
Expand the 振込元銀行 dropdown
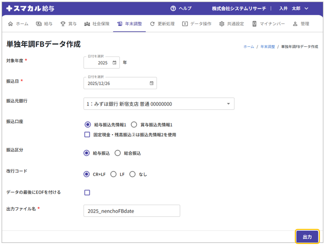[x=228, y=104]
